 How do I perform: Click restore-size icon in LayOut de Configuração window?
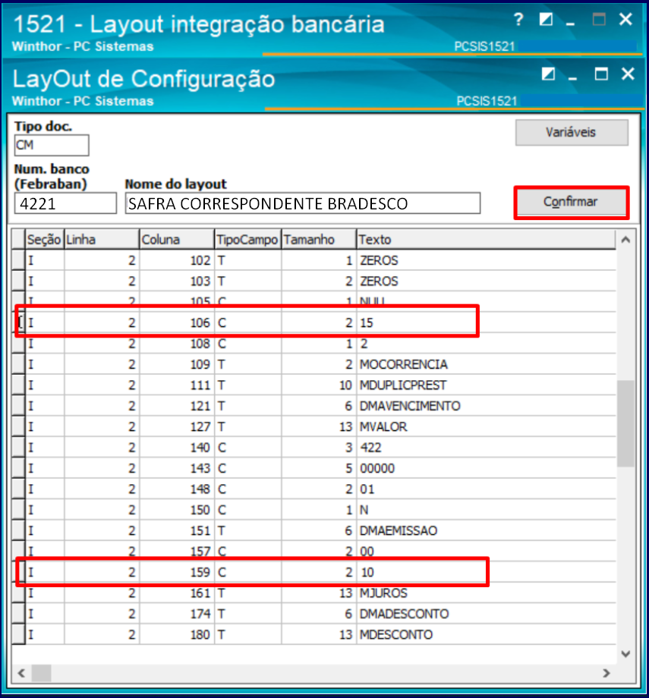tap(548, 74)
